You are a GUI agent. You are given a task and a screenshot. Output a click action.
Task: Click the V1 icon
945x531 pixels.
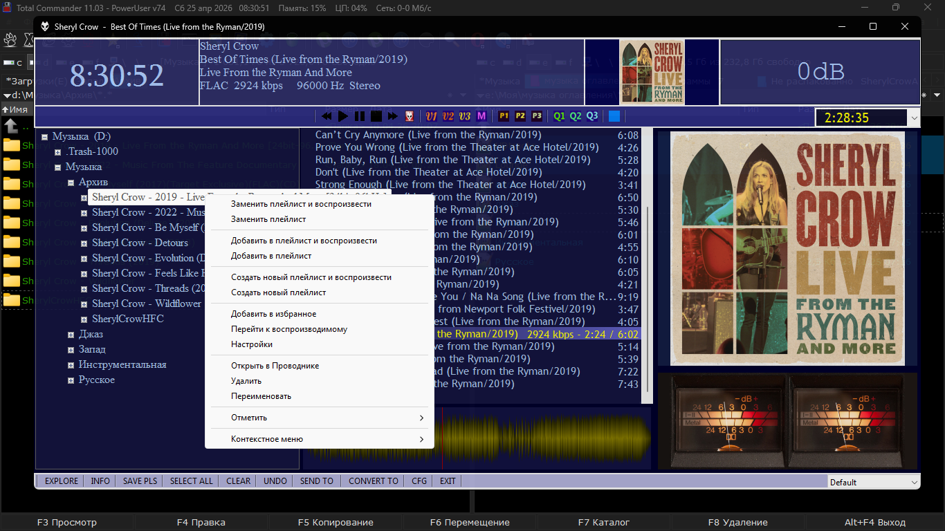[432, 116]
